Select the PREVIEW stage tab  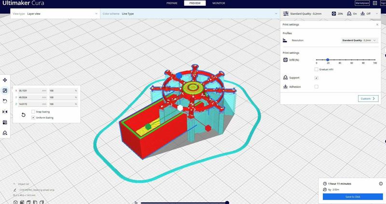pyautogui.click(x=195, y=3)
